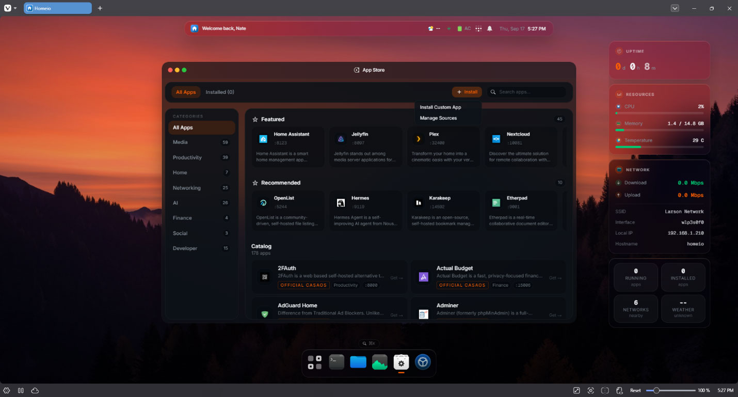
Task: Click the Plex app icon
Action: pyautogui.click(x=419, y=138)
